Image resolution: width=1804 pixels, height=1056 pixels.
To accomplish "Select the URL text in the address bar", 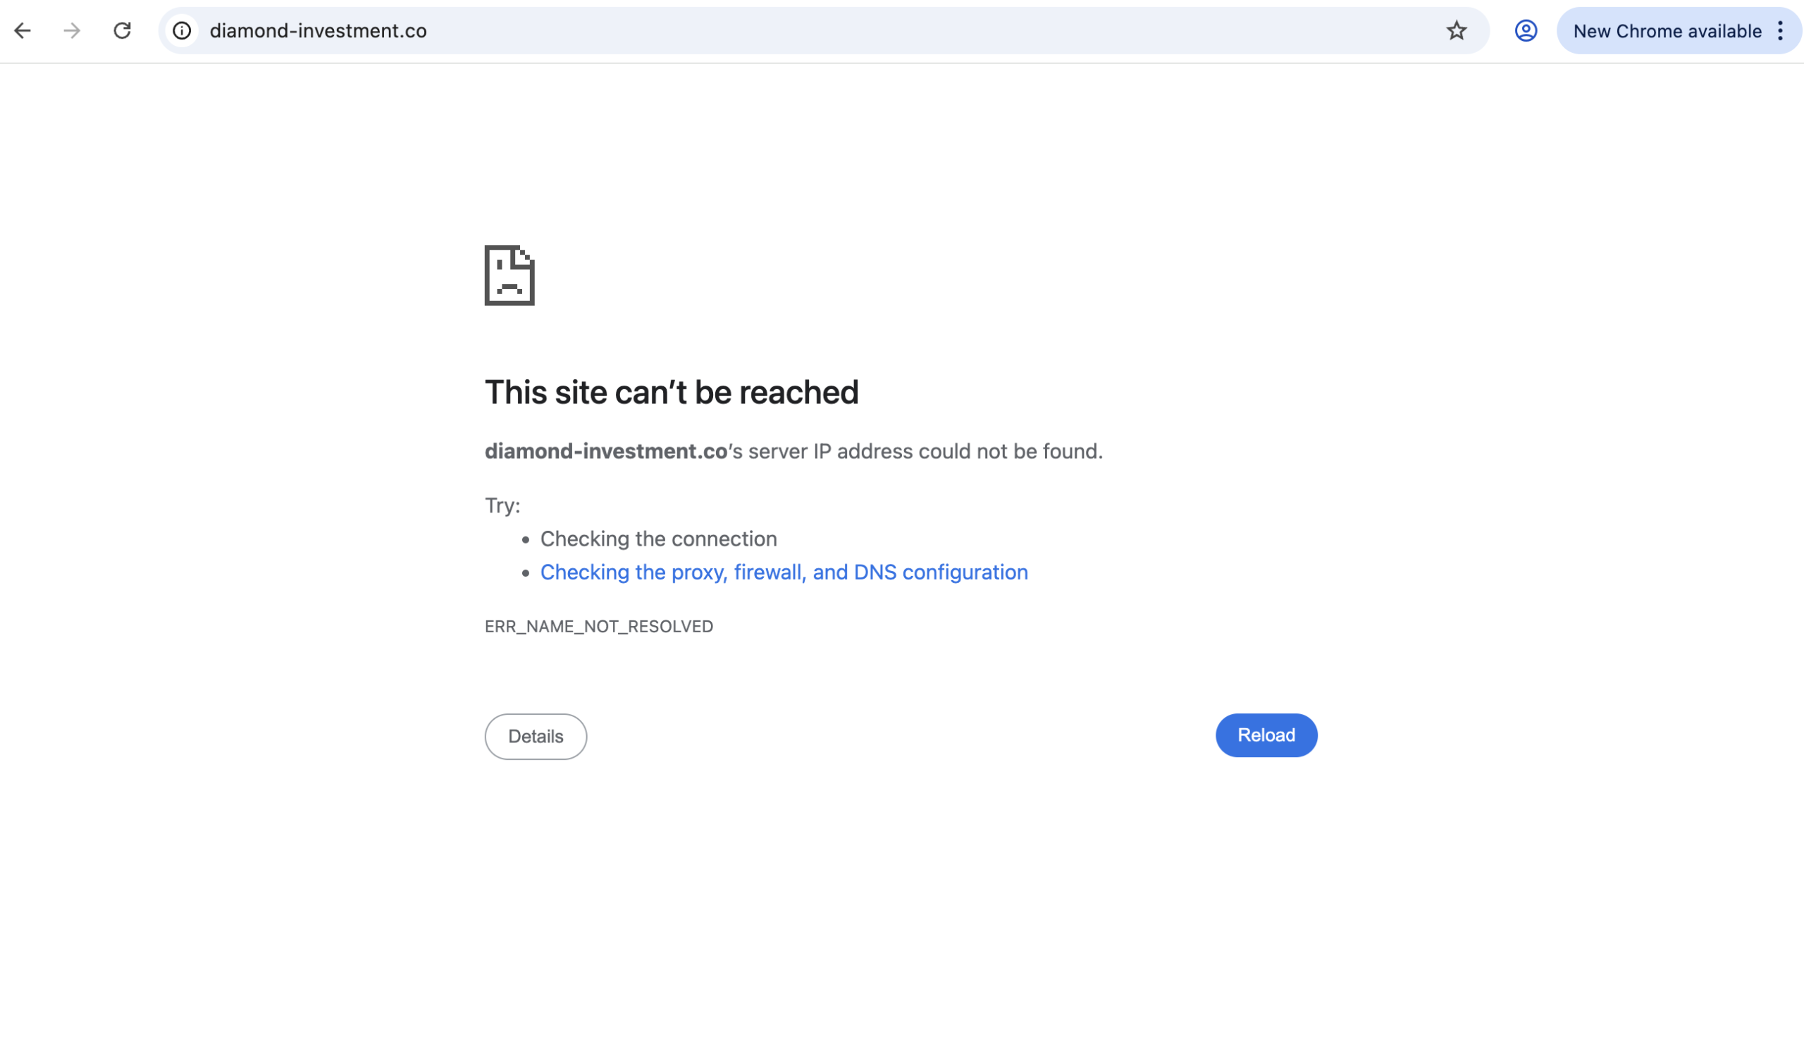I will tap(319, 31).
